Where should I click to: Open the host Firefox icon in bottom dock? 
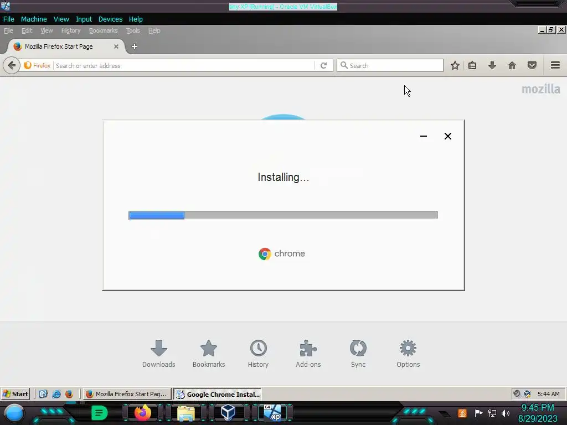pos(142,413)
